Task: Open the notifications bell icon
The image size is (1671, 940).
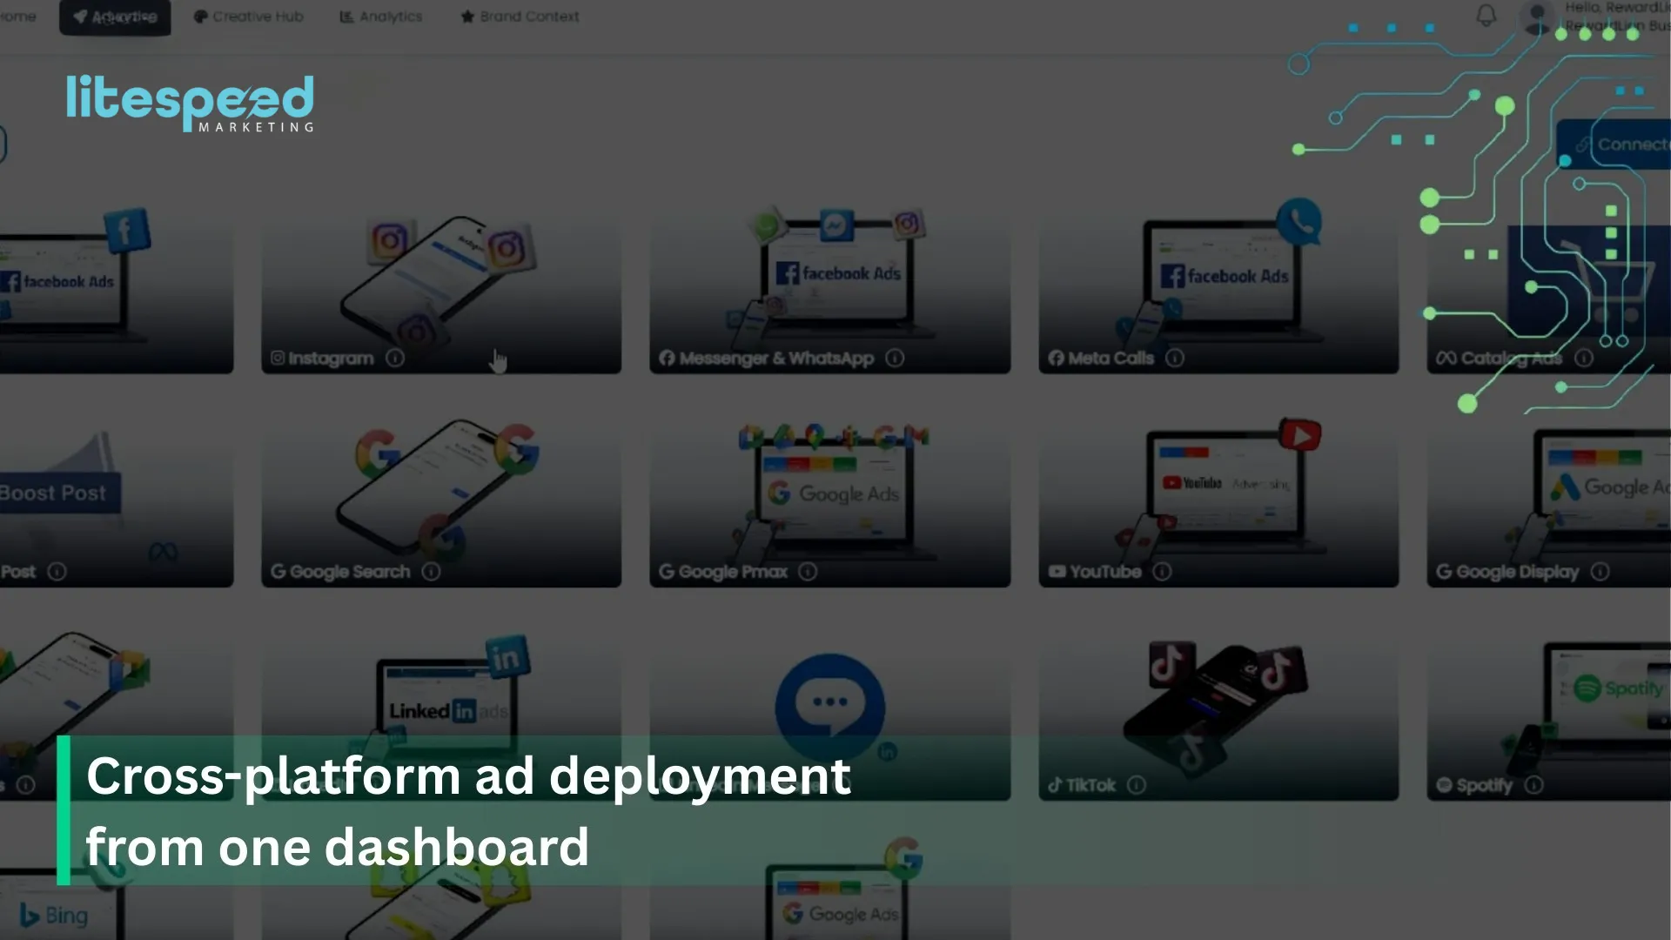Action: 1486,16
